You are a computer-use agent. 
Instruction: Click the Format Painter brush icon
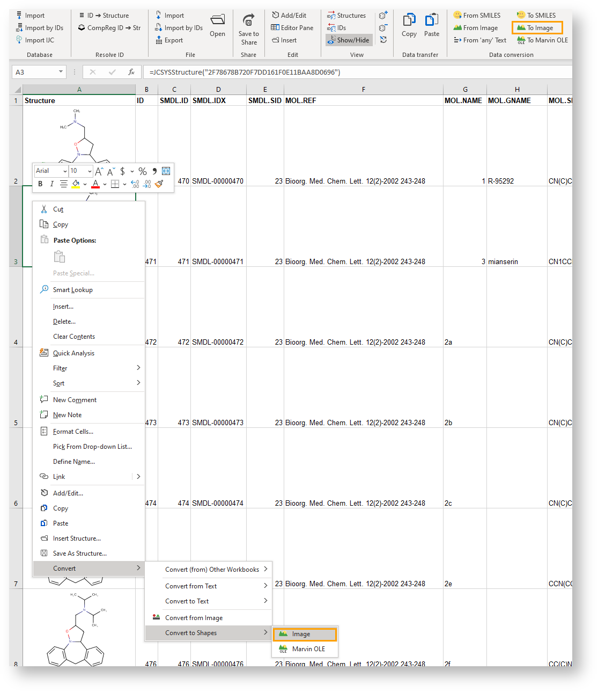(x=159, y=184)
